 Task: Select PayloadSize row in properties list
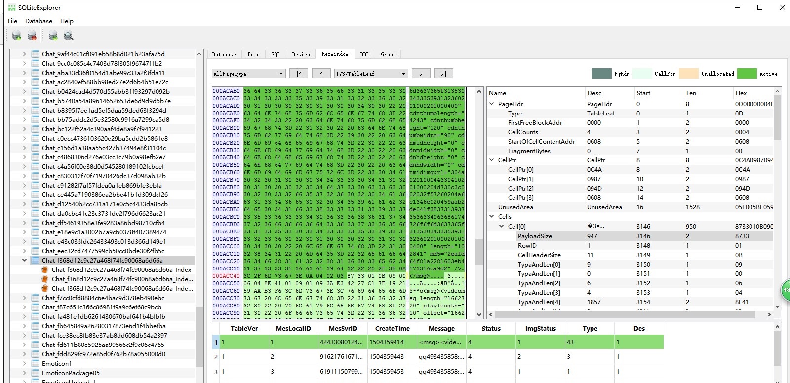coord(630,236)
